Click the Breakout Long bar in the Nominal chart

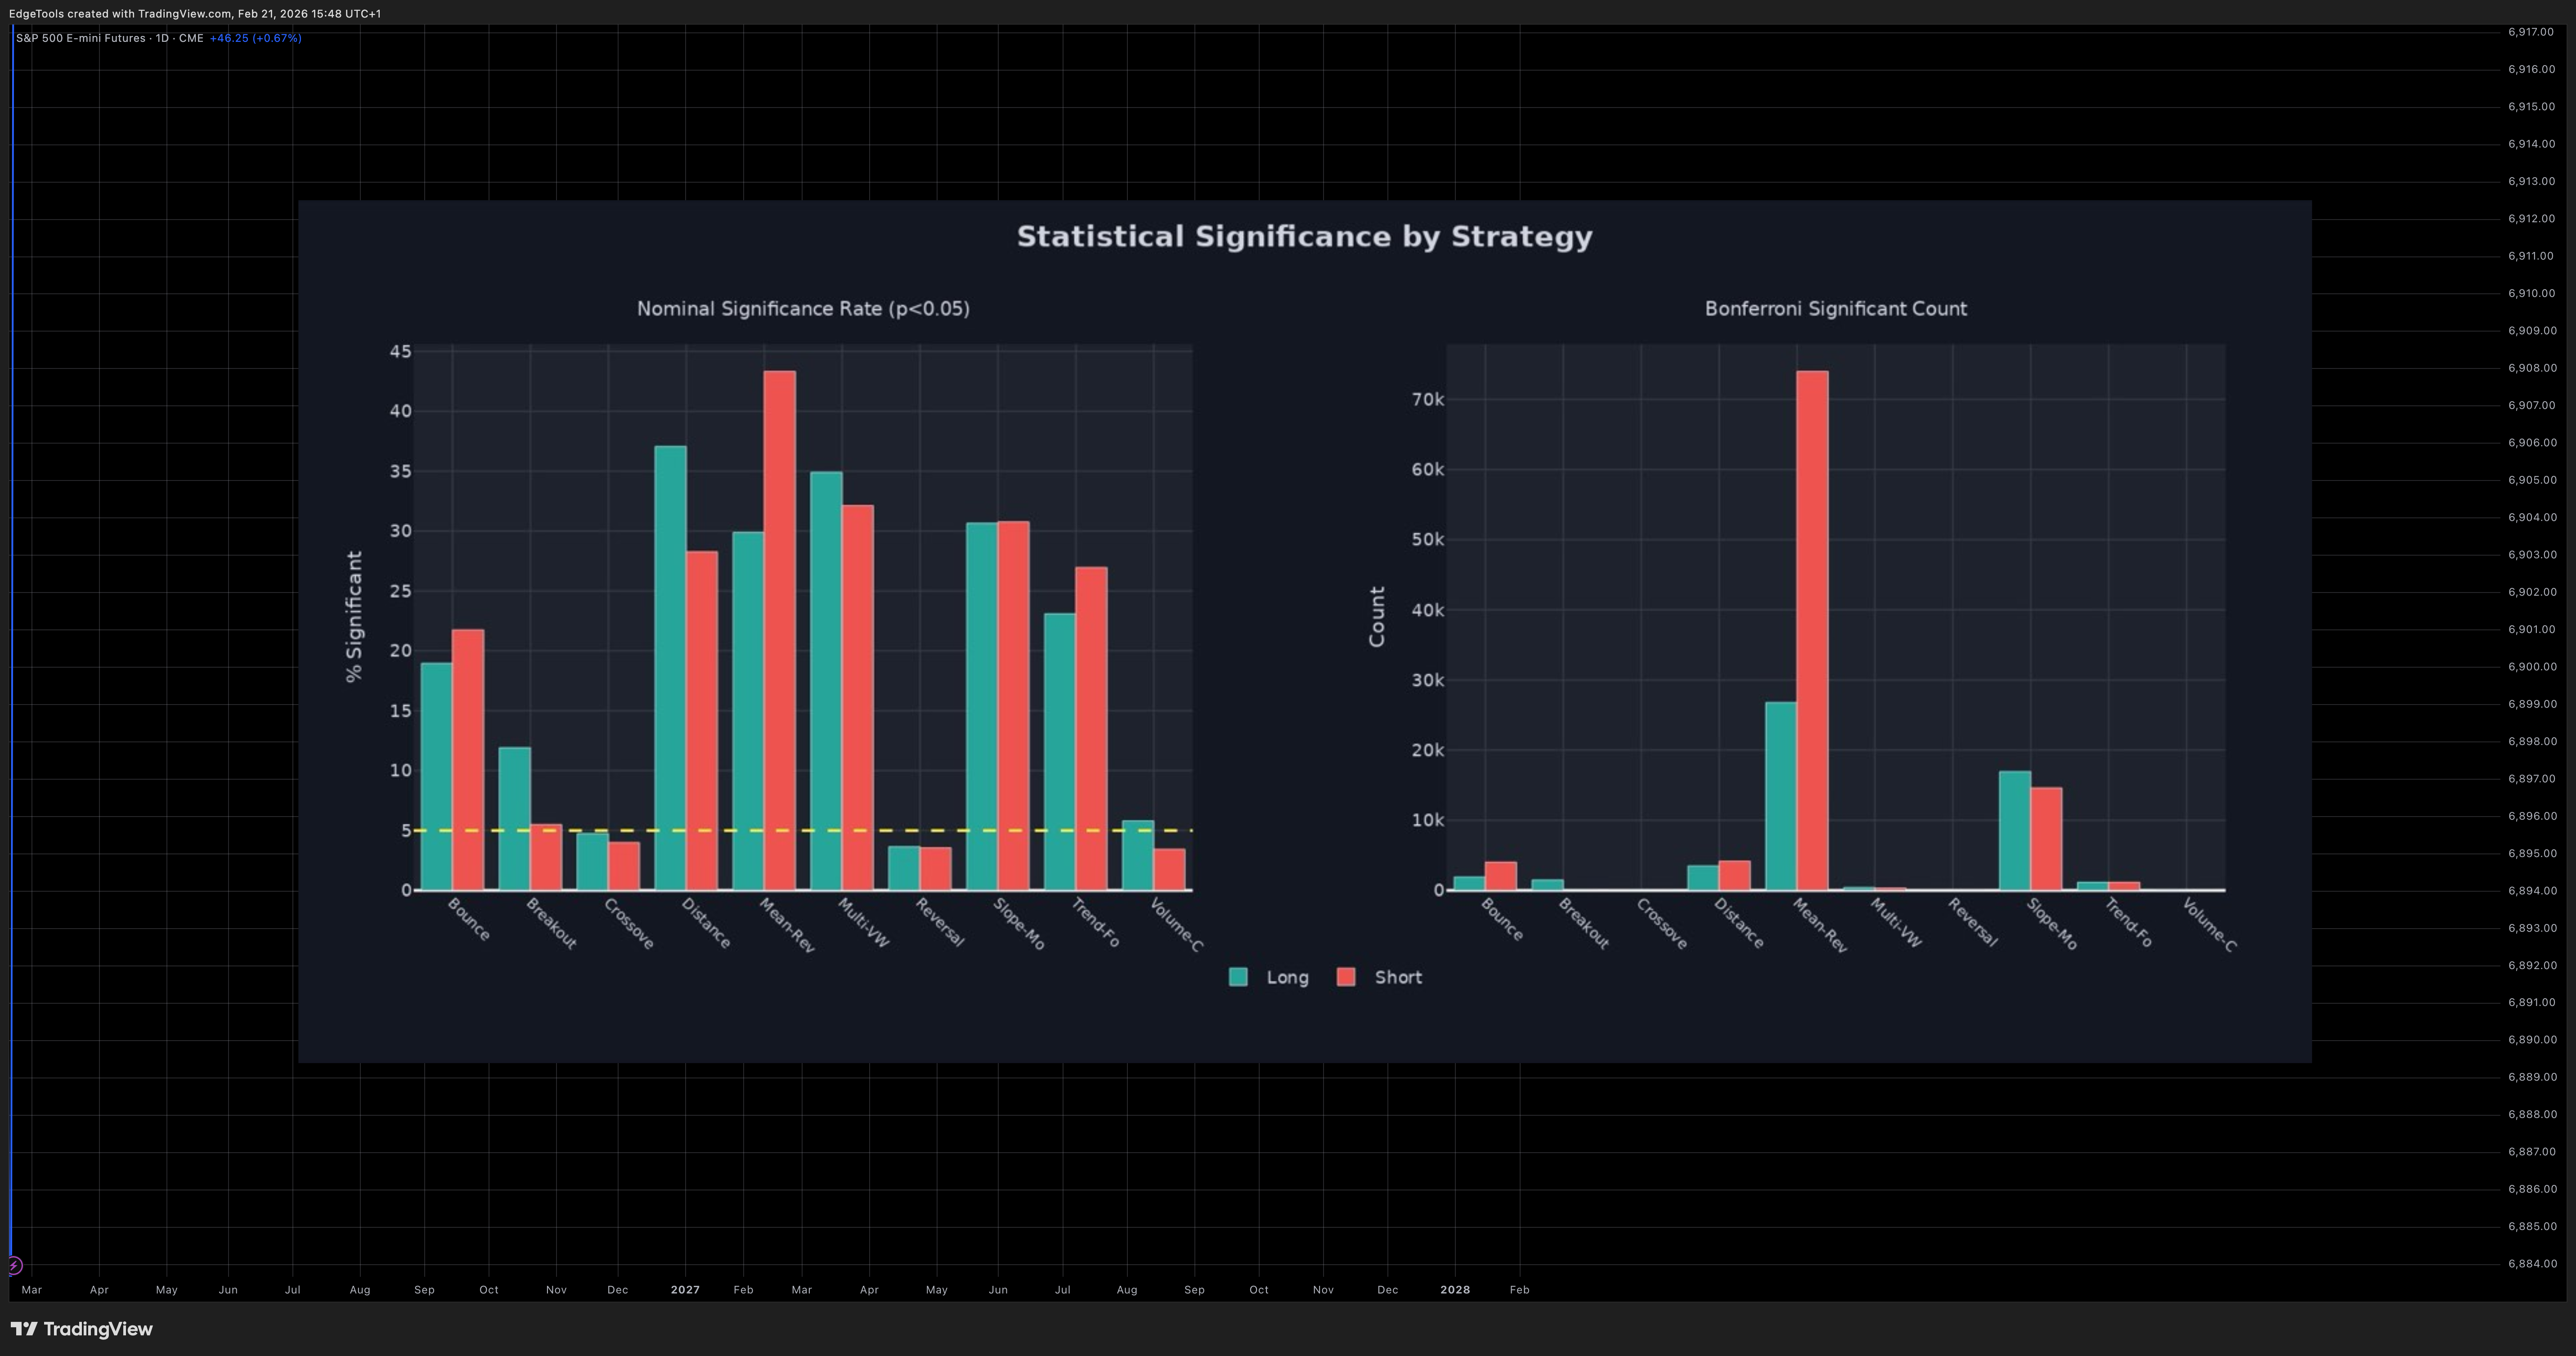click(x=515, y=818)
